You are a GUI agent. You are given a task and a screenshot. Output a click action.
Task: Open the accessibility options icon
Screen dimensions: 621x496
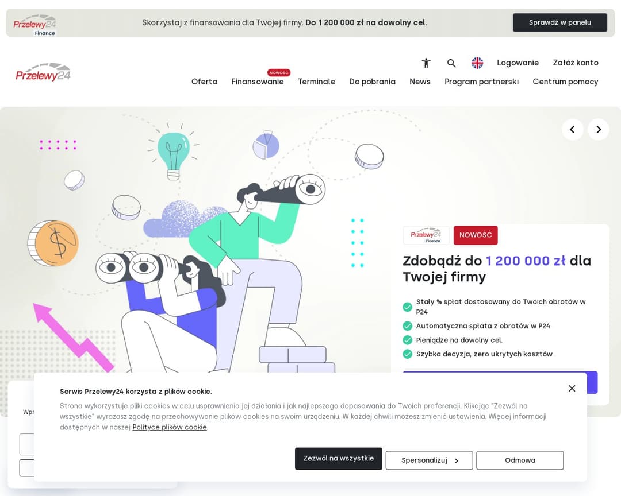point(425,63)
